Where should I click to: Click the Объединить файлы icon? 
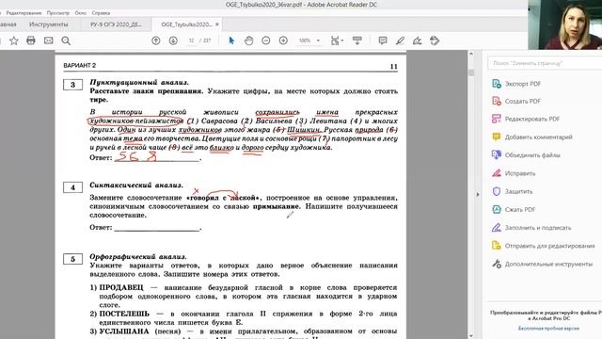497,154
